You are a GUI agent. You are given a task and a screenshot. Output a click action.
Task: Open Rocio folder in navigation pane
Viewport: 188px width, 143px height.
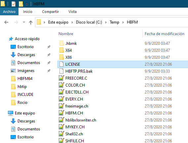[22, 103]
